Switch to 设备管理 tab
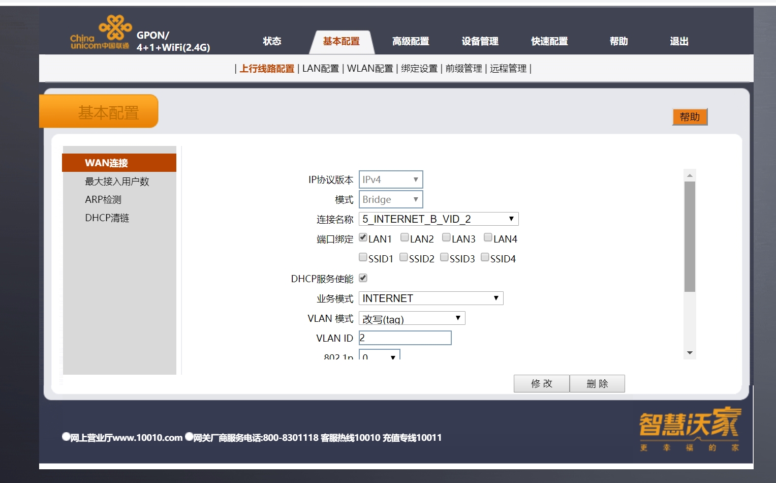The image size is (776, 483). tap(480, 41)
